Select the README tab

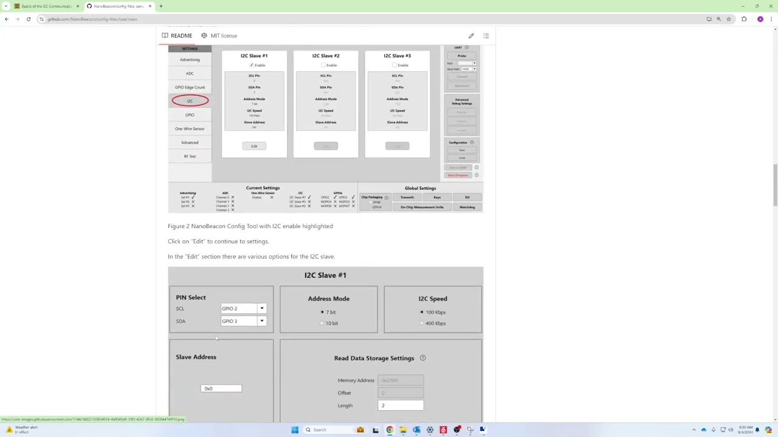tap(177, 36)
